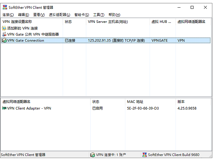Click the status bar SoftEther build icon
Viewport: 214px width, 161px height.
pos(145,155)
